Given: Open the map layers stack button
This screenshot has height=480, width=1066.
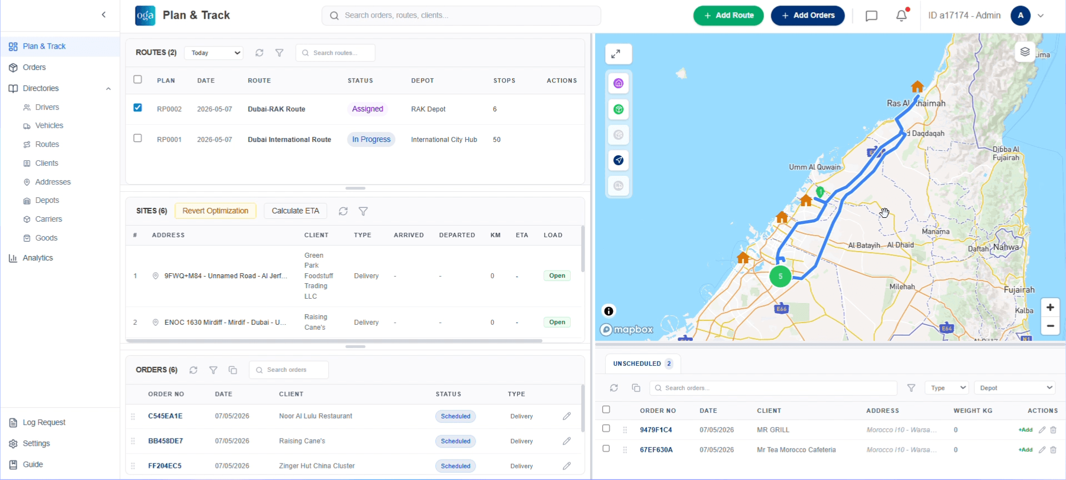Looking at the screenshot, I should tap(1025, 52).
